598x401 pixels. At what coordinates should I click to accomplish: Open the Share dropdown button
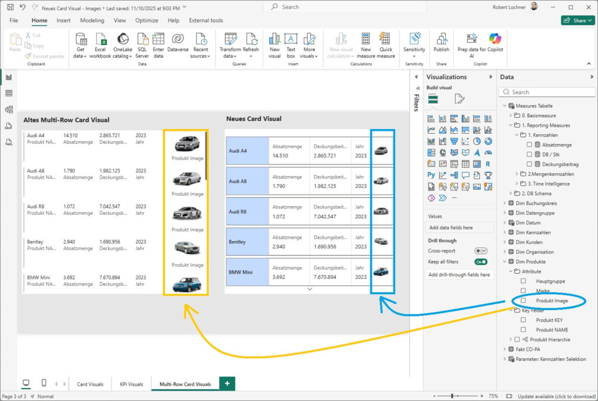[x=578, y=20]
